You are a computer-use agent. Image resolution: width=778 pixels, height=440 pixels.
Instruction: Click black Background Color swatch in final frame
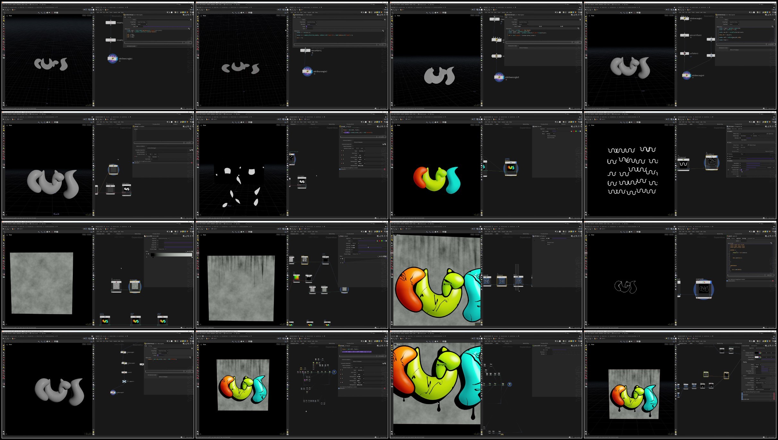coord(757,353)
